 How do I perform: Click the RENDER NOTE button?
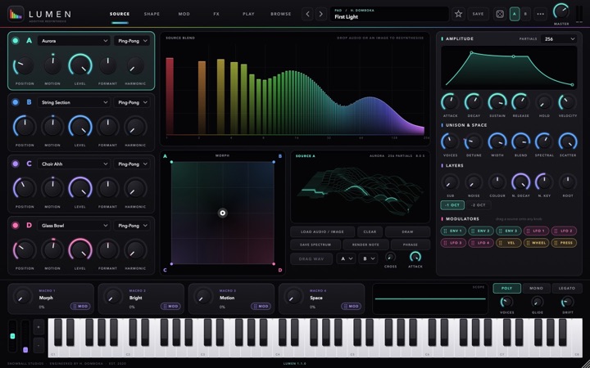click(365, 245)
